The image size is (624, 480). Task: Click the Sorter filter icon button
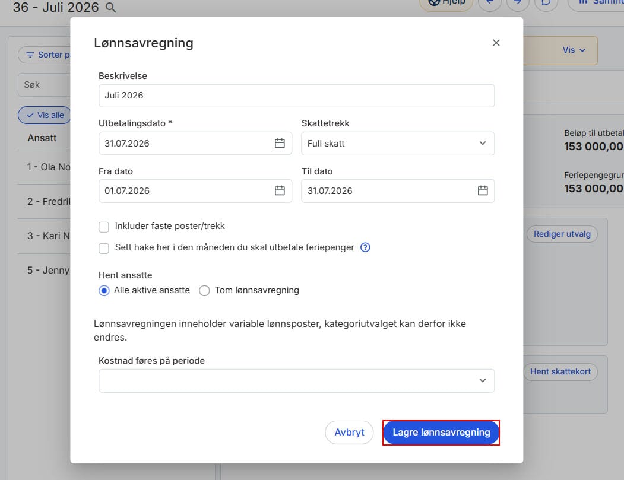(x=44, y=55)
